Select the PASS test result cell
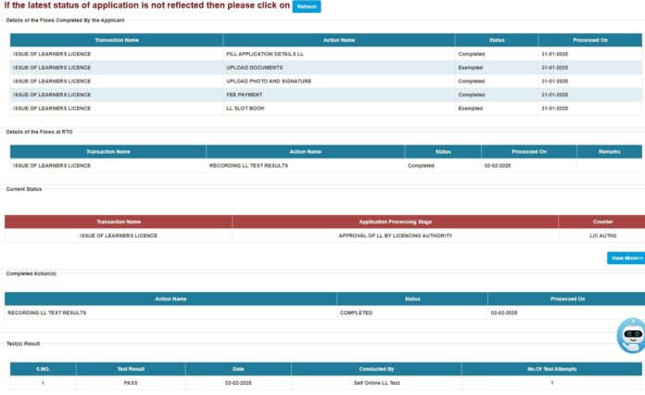The image size is (645, 395). [130, 382]
